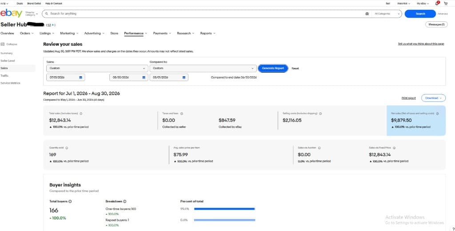Click the 05/01/2026 compare date field

tap(169, 78)
